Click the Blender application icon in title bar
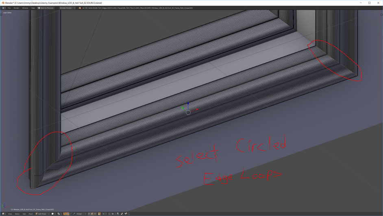This screenshot has height=216, width=383. click(3, 3)
